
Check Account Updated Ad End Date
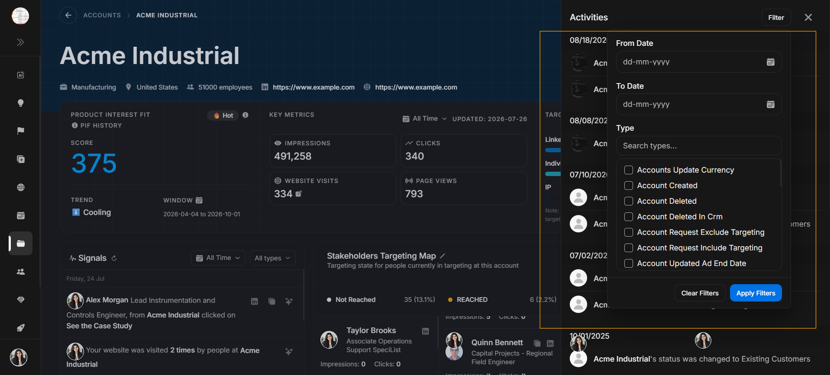(629, 263)
